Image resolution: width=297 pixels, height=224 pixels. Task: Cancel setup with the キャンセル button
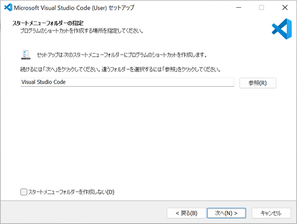point(271,213)
